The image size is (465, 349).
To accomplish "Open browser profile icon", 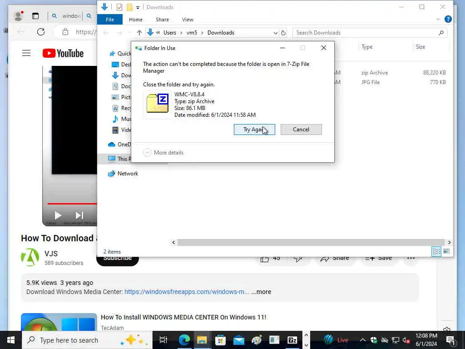I will point(19,16).
